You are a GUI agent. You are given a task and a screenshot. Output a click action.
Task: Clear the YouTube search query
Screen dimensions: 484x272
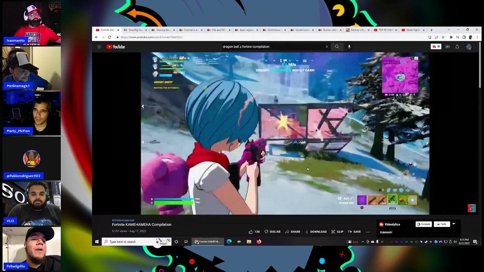click(327, 47)
